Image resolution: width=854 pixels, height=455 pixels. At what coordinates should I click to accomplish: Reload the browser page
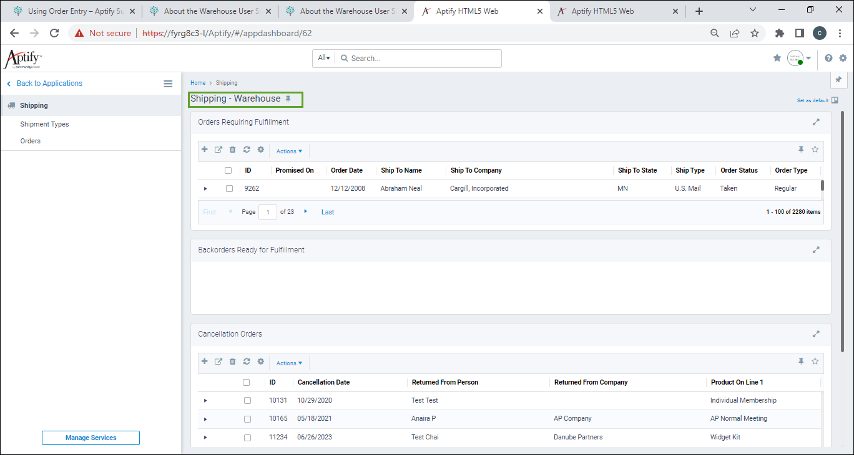coord(54,33)
